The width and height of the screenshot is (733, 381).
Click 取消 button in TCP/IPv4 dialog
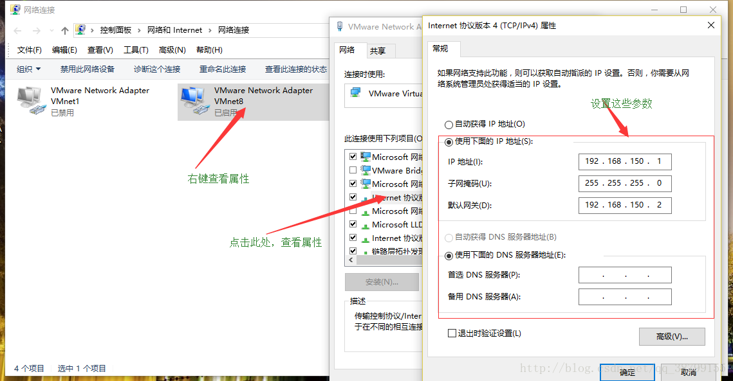[689, 373]
